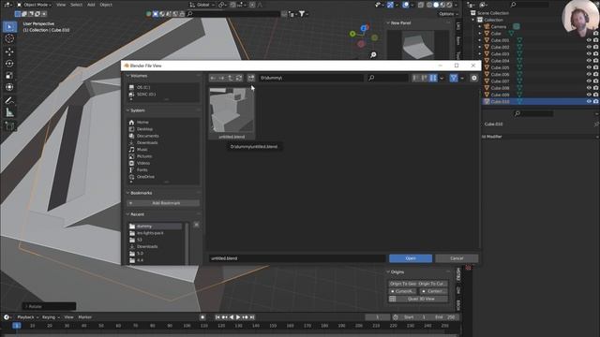The height and width of the screenshot is (337, 600).
Task: Click the Quad 3D View button
Action: point(418,299)
